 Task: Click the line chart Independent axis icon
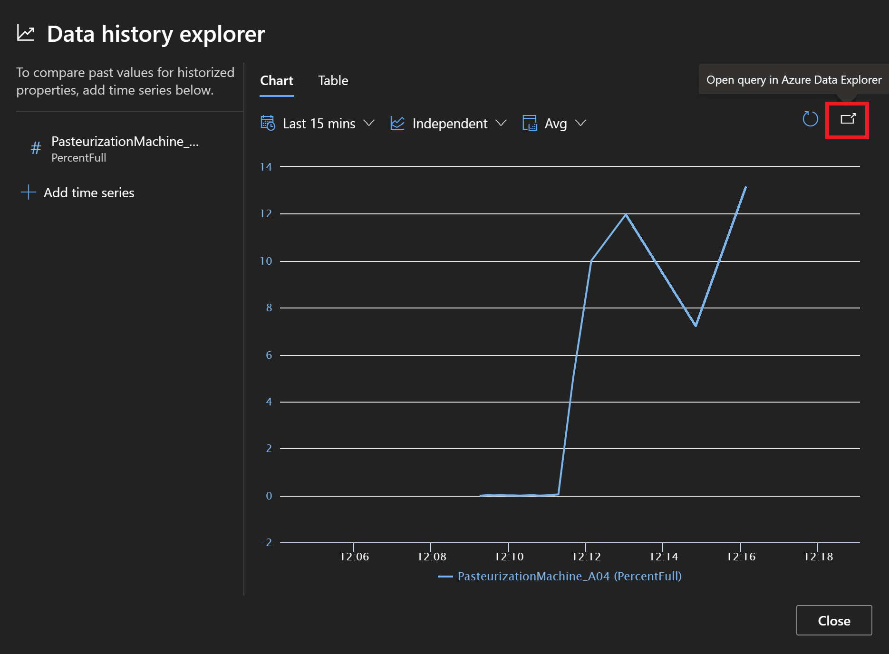pos(397,123)
